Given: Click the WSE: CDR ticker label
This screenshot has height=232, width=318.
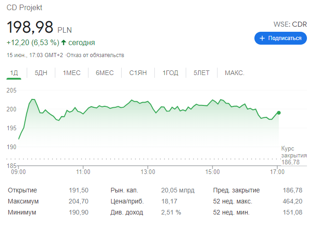Looking at the screenshot, I should coord(290,24).
